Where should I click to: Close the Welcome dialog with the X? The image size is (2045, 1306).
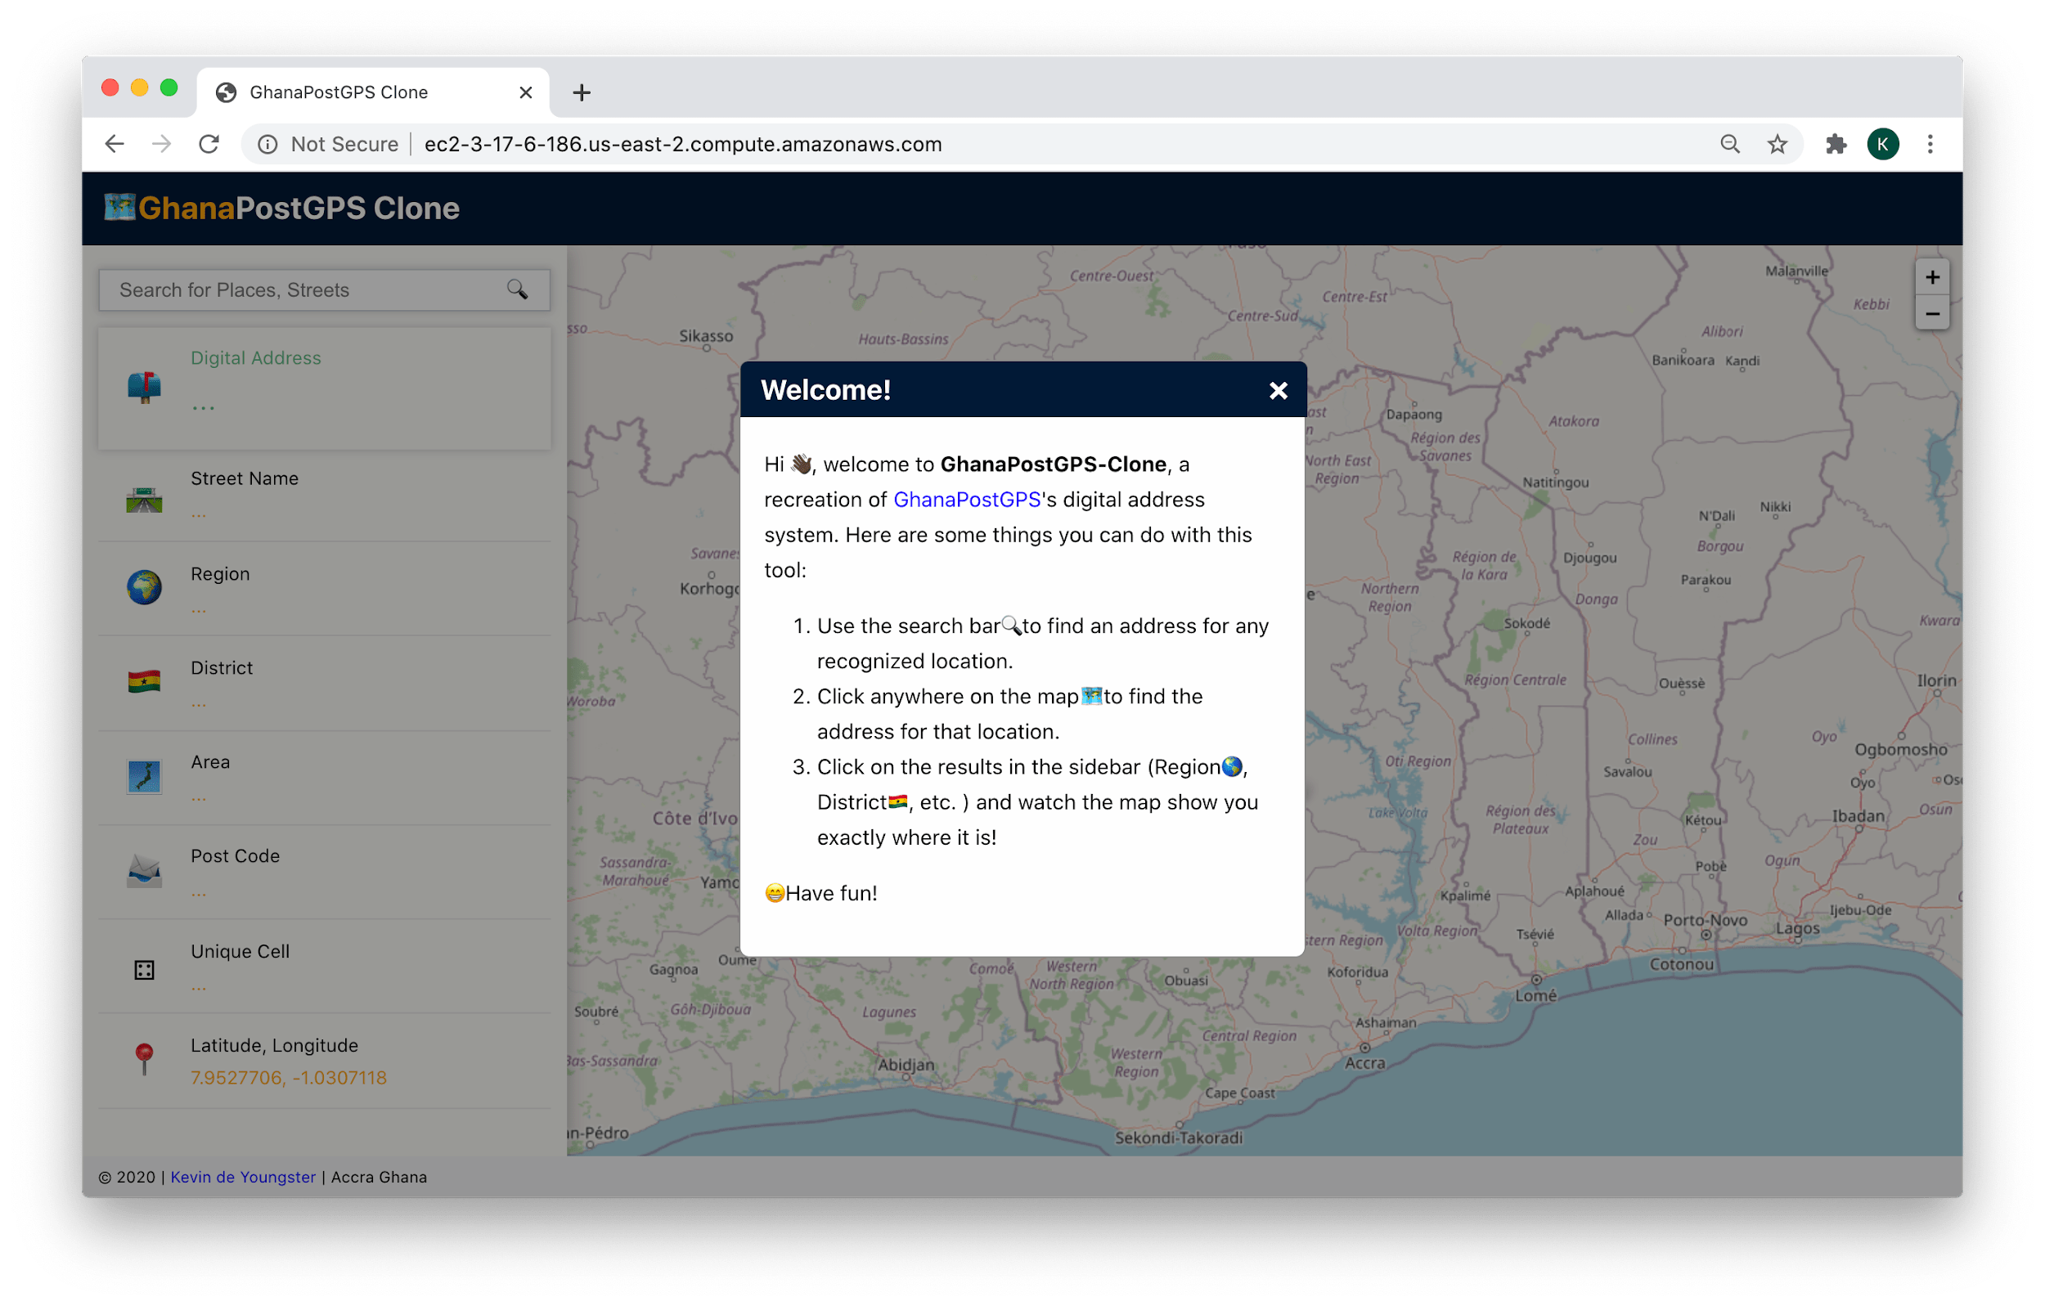pos(1278,391)
